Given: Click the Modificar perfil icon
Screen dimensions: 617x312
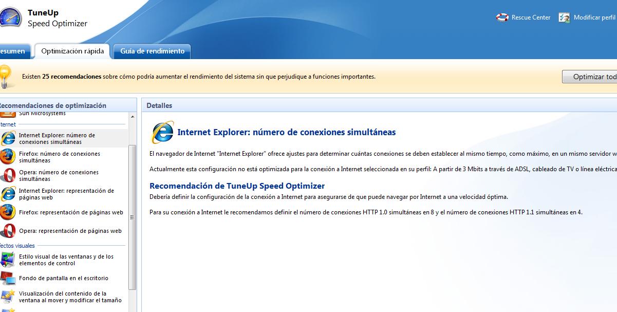Looking at the screenshot, I should [x=564, y=17].
